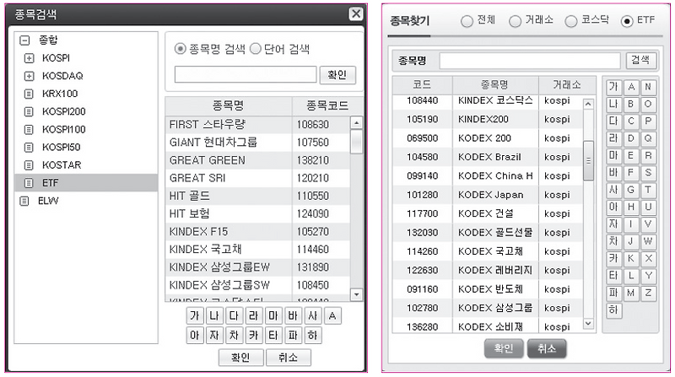675x377 pixels.
Task: Click the 나 key in 종목검색 window
Action: point(214,316)
